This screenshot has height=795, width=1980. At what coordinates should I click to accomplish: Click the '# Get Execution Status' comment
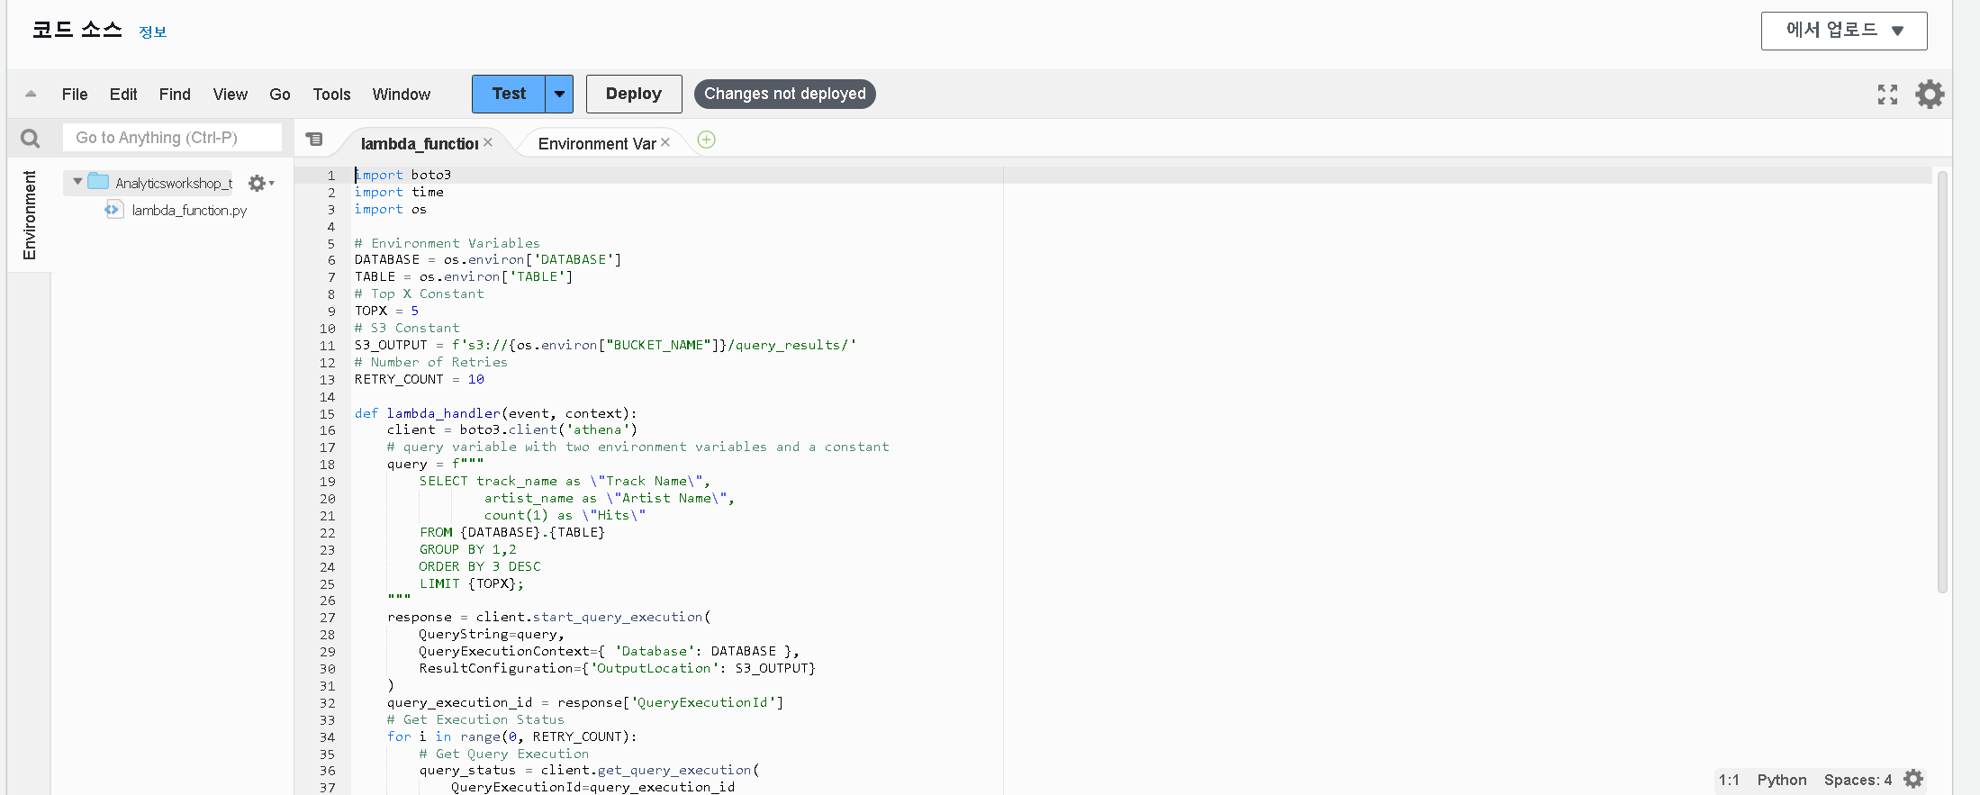coord(475,719)
